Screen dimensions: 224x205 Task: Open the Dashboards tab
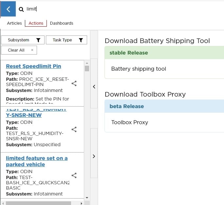click(x=62, y=23)
